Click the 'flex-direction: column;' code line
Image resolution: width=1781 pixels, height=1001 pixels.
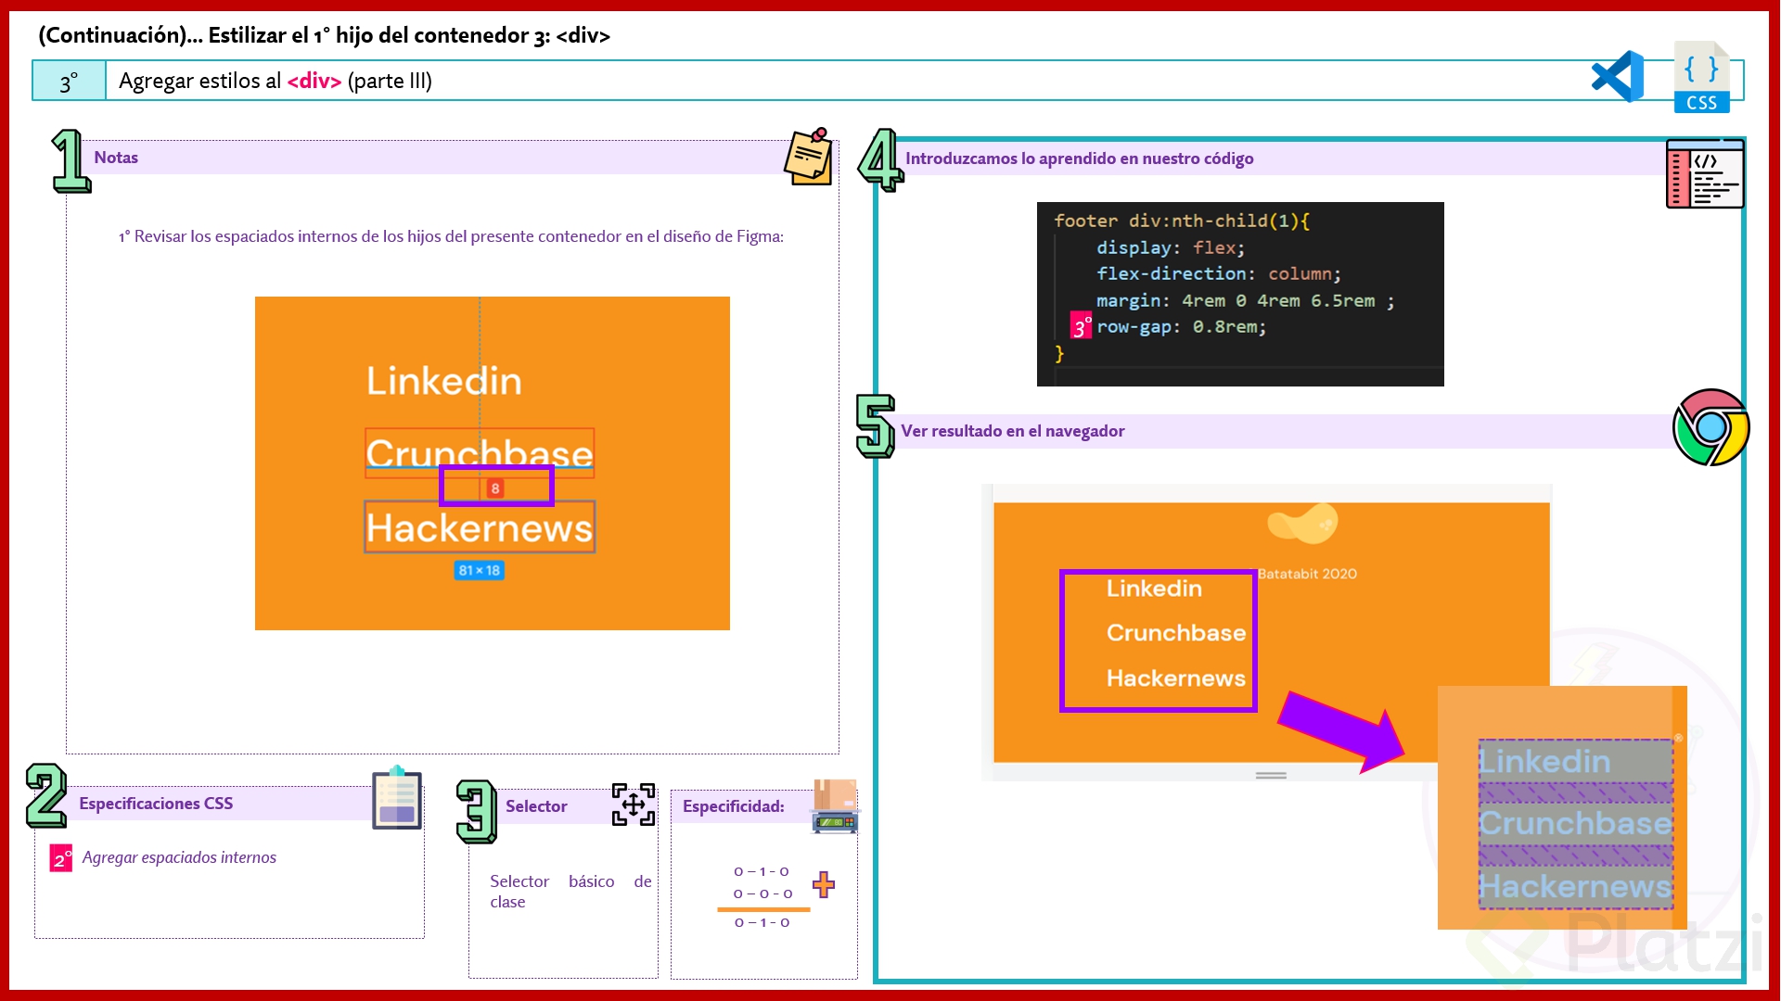[x=1219, y=273]
